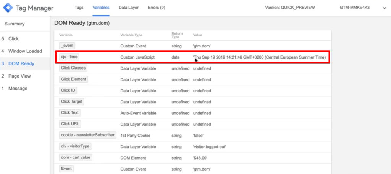This screenshot has width=391, height=174.
Task: Select the Click Classes variable chip
Action: [x=73, y=68]
